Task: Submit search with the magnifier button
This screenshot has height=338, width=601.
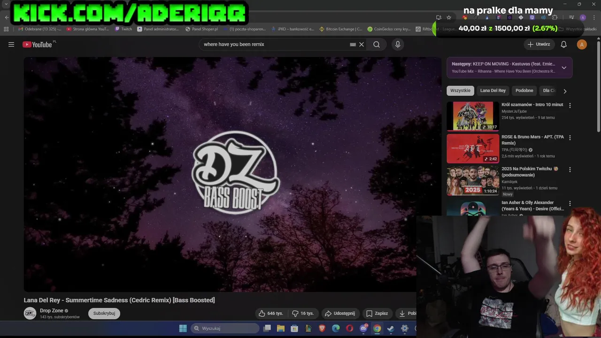Action: 377,45
